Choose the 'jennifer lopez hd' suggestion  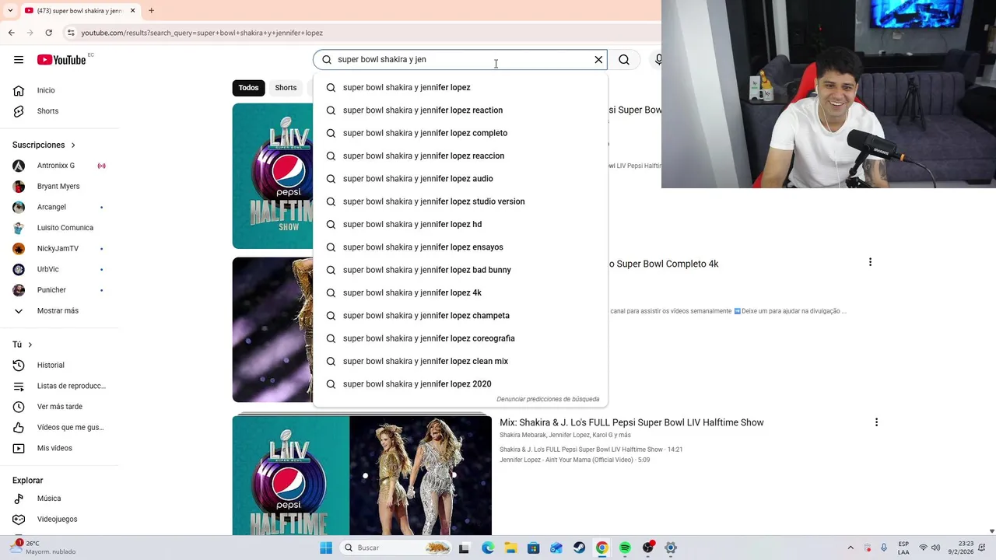460,224
